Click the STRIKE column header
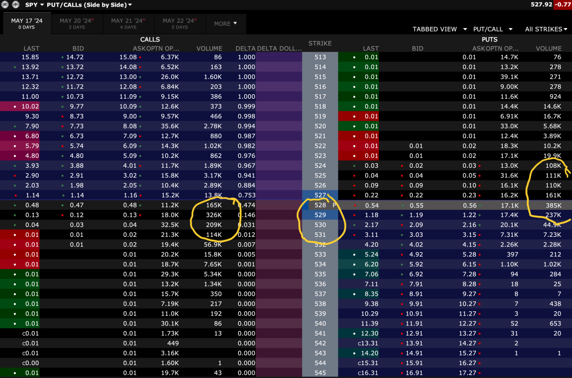The image size is (572, 378). click(320, 43)
